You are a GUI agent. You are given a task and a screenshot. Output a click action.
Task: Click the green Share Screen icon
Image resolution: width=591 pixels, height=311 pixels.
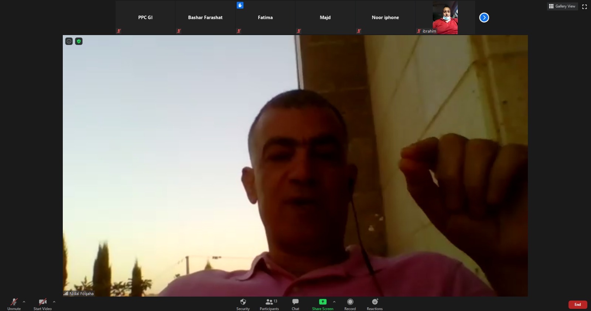point(322,302)
